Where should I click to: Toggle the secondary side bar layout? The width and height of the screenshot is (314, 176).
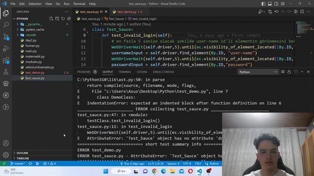276,4
